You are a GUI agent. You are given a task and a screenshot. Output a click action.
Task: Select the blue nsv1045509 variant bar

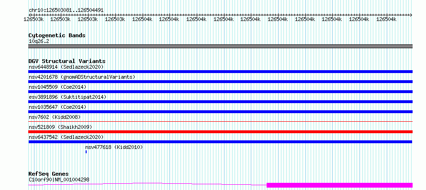pyautogui.click(x=220, y=92)
